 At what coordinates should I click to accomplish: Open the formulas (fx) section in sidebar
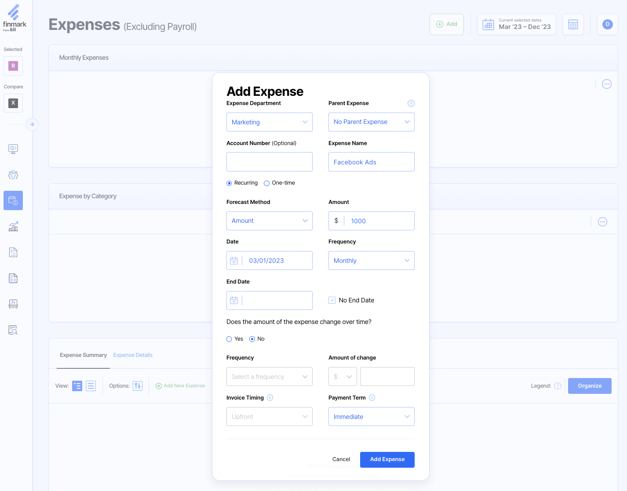(13, 304)
